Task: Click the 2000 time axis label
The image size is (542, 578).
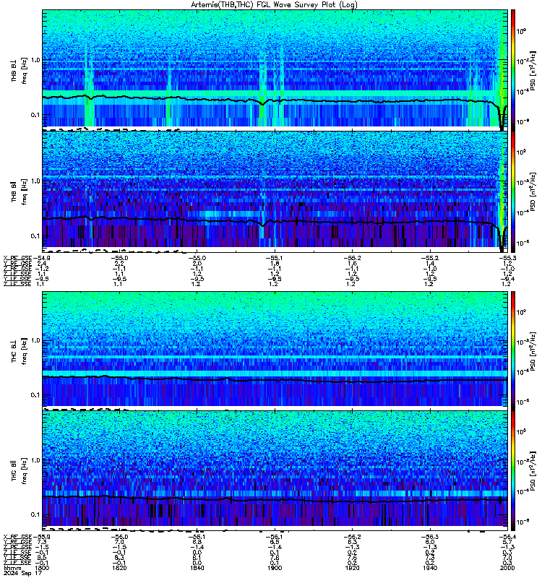Action: pos(507,568)
